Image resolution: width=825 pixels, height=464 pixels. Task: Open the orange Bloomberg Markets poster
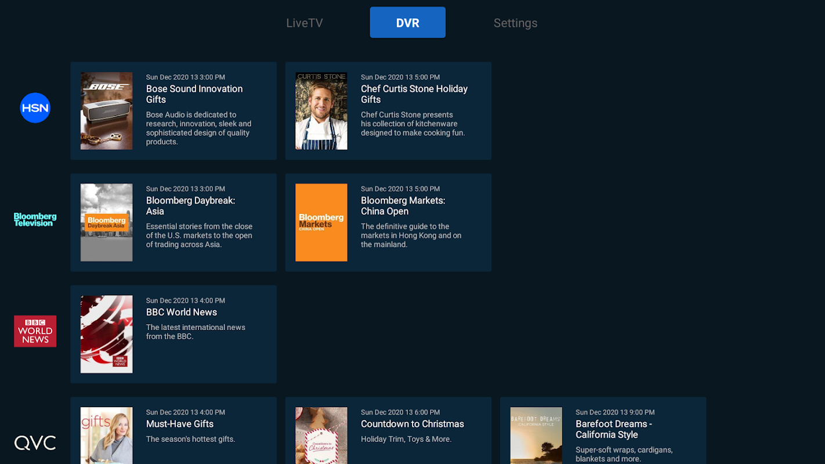[x=321, y=223]
